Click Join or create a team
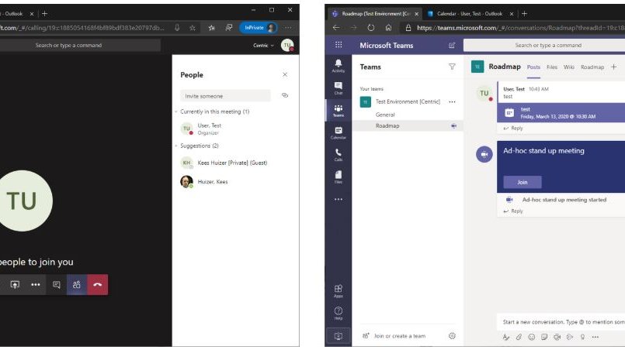Screen dimensions: 625x350 [x=399, y=336]
